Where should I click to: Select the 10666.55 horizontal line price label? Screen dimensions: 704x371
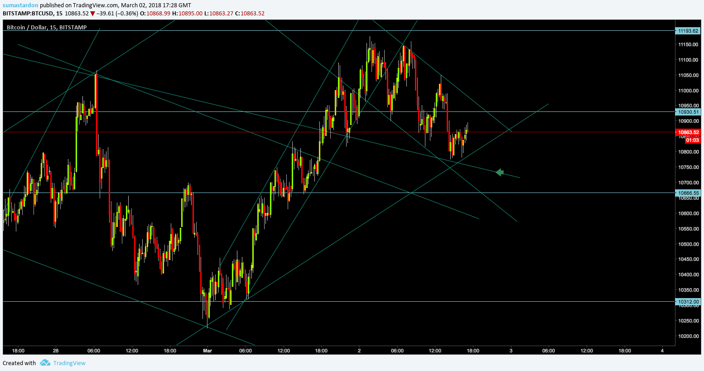[688, 193]
